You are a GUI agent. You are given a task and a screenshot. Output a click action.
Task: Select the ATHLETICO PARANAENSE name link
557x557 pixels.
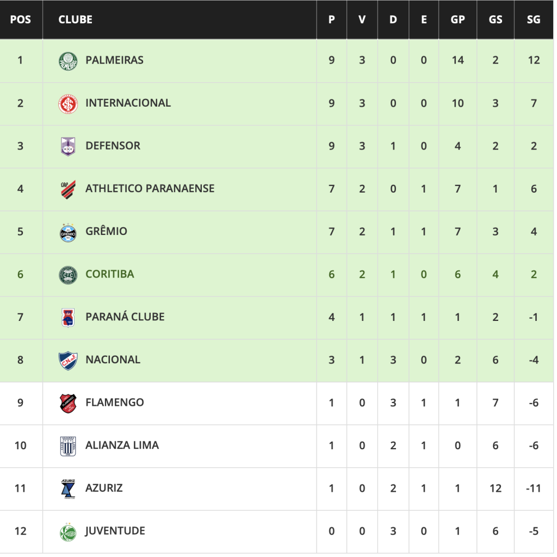pyautogui.click(x=150, y=189)
